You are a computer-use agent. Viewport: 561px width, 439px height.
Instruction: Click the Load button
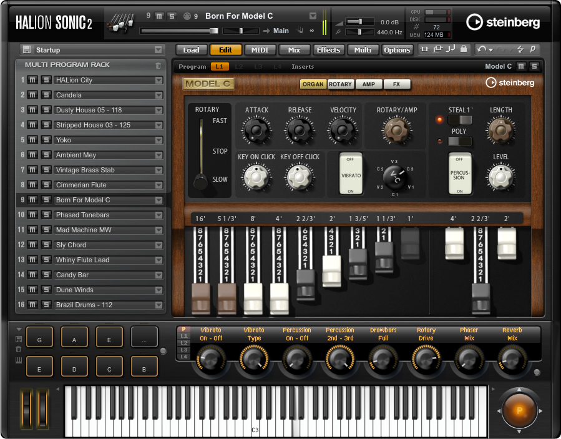(191, 50)
